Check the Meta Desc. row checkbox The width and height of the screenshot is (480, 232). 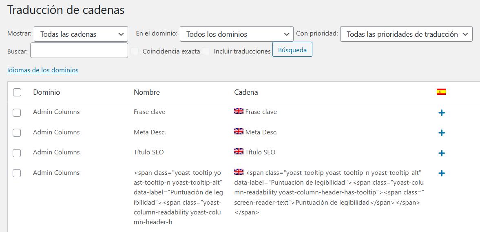tap(17, 133)
